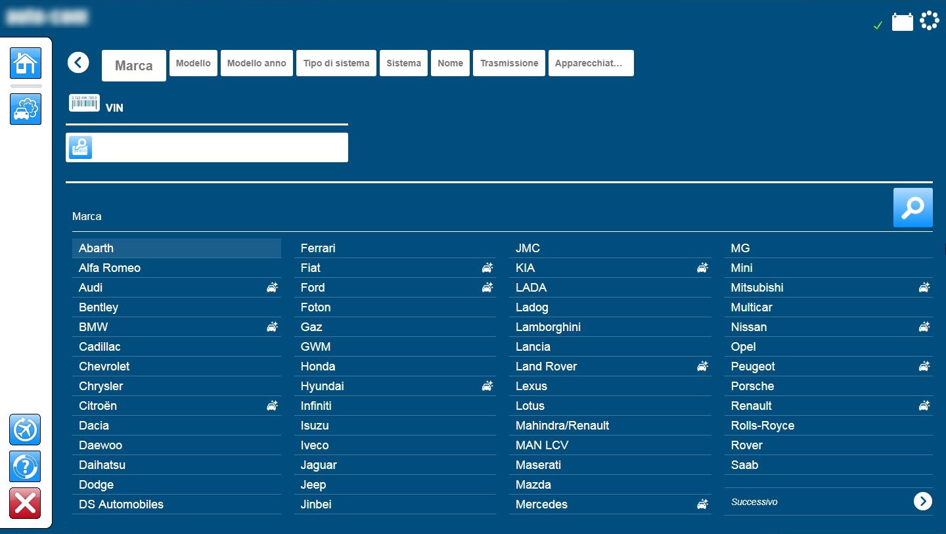The height and width of the screenshot is (534, 946).
Task: Select the Nome tab
Action: tap(451, 63)
